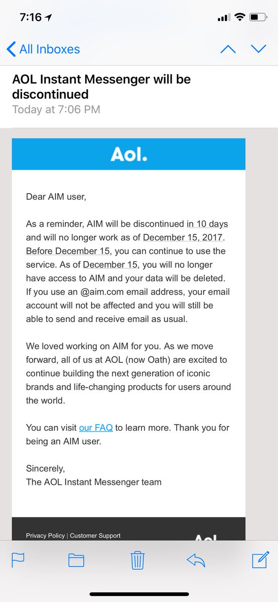Tap the Aol. logo in blue banner
278x602 pixels.
click(x=129, y=155)
